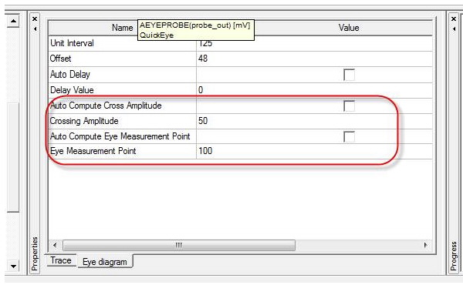Image resolution: width=463 pixels, height=295 pixels.
Task: Collapse Progress panel using small arrow icon
Action: tap(455, 28)
